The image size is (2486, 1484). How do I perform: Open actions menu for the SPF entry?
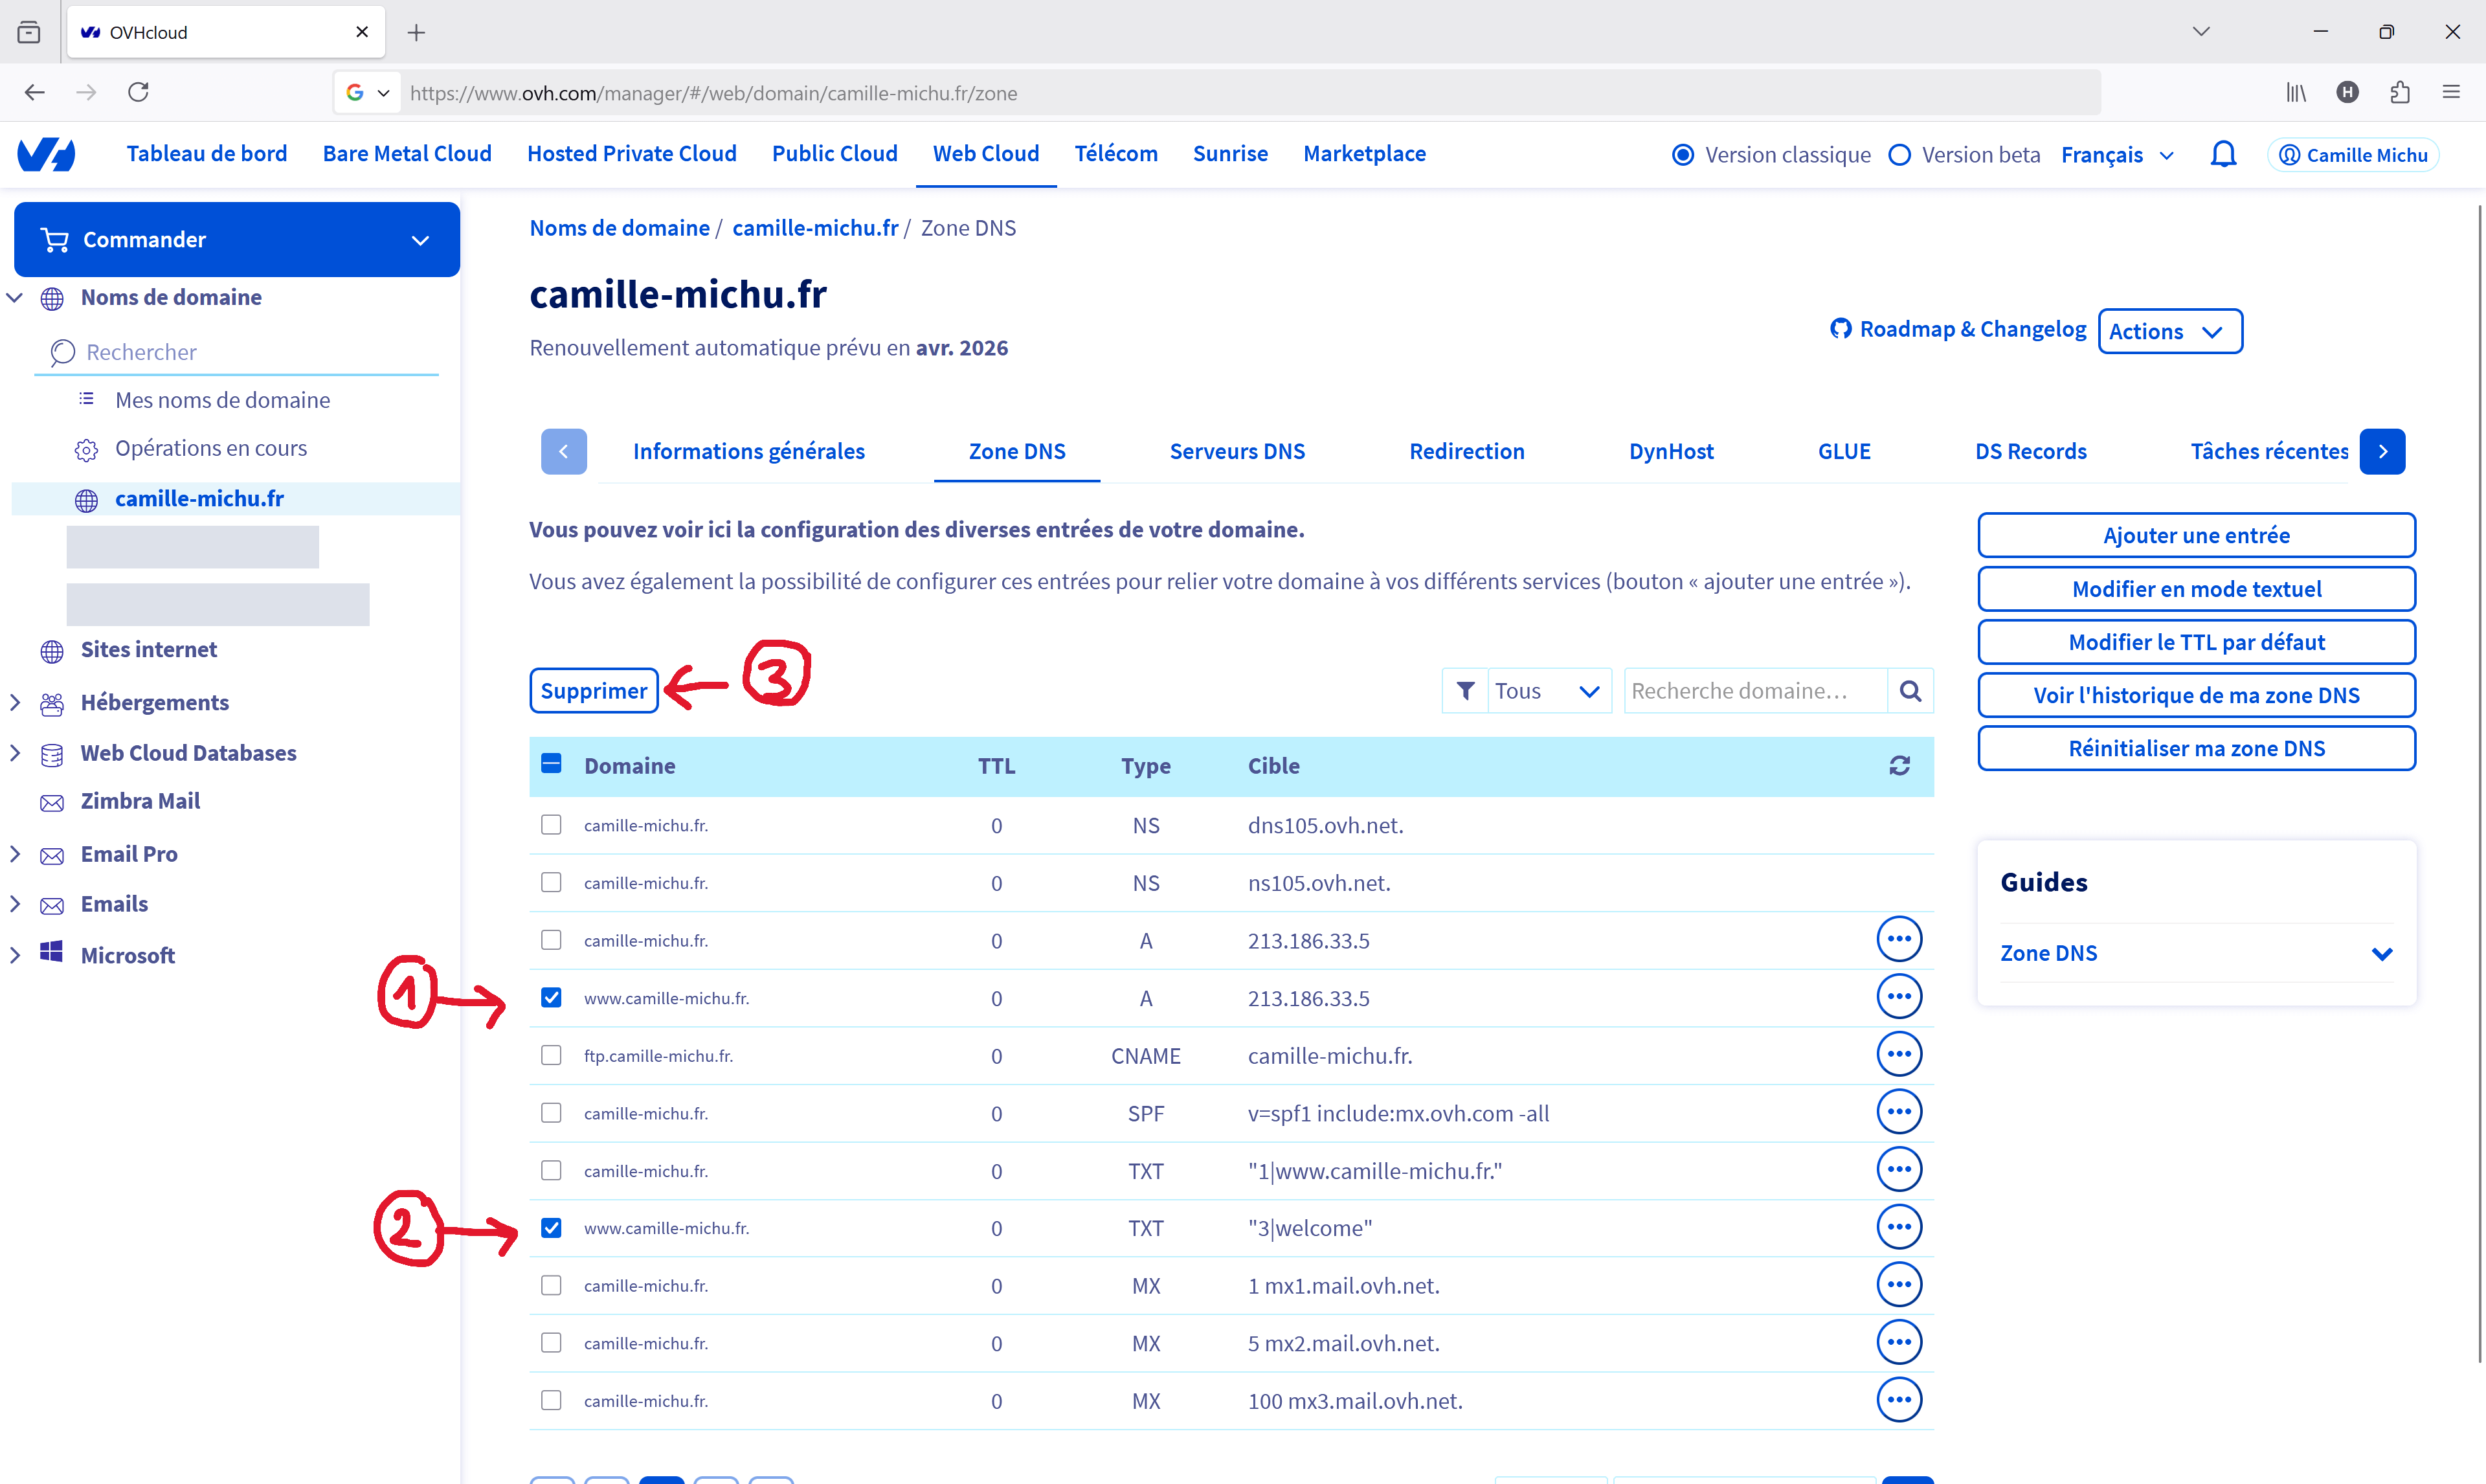[x=1898, y=1112]
